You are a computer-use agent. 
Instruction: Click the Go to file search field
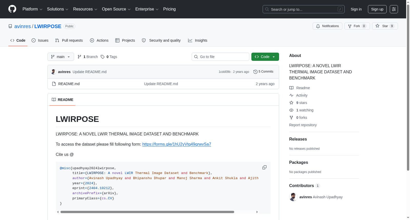point(220,57)
